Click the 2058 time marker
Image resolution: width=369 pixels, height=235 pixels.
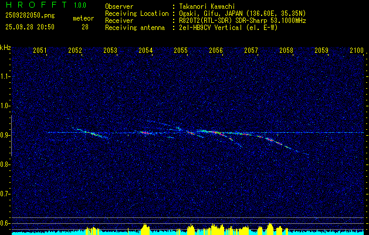(286, 51)
